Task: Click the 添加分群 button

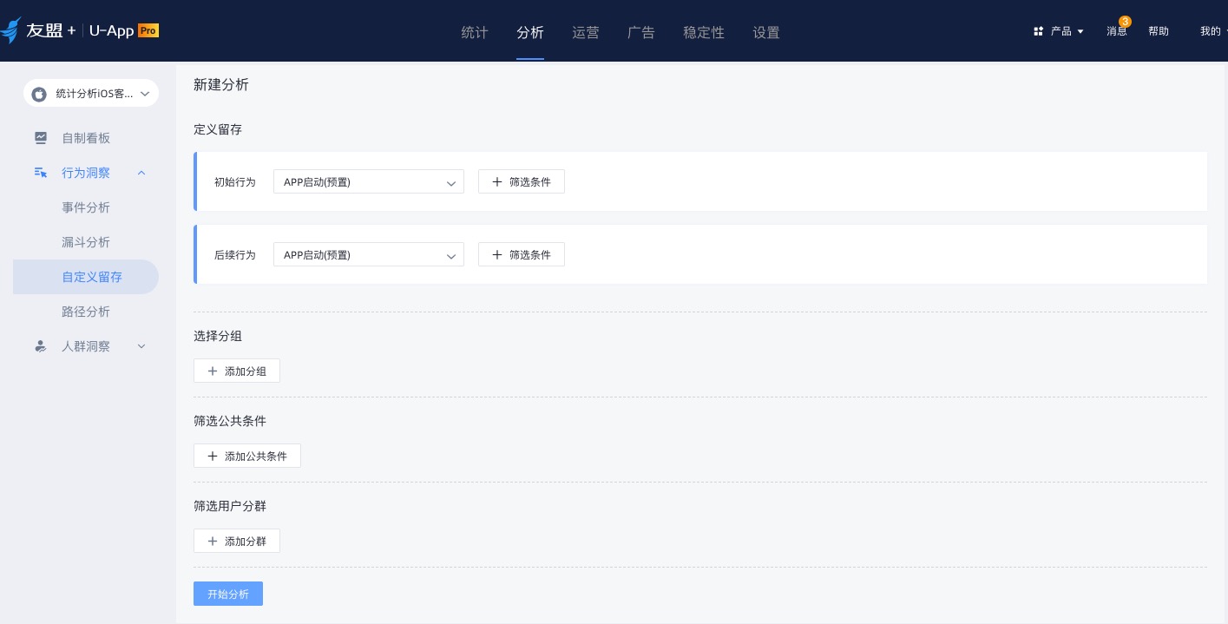Action: [237, 541]
